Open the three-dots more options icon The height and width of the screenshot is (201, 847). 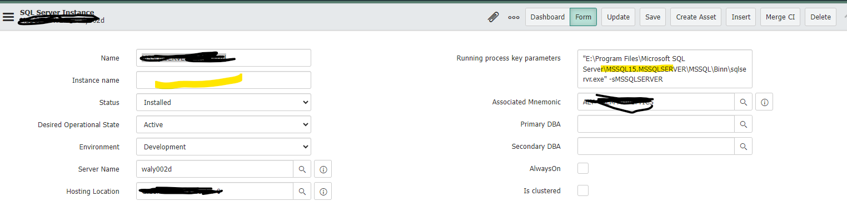[x=514, y=17]
